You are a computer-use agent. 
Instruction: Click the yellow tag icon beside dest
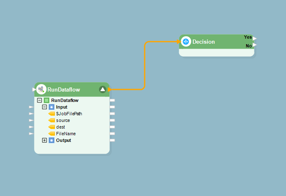click(52, 127)
